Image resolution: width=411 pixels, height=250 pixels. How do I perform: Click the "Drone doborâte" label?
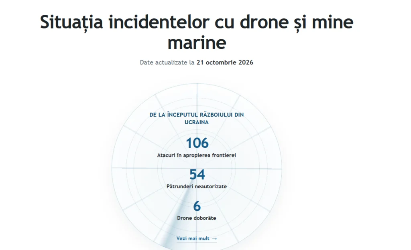coord(197,218)
